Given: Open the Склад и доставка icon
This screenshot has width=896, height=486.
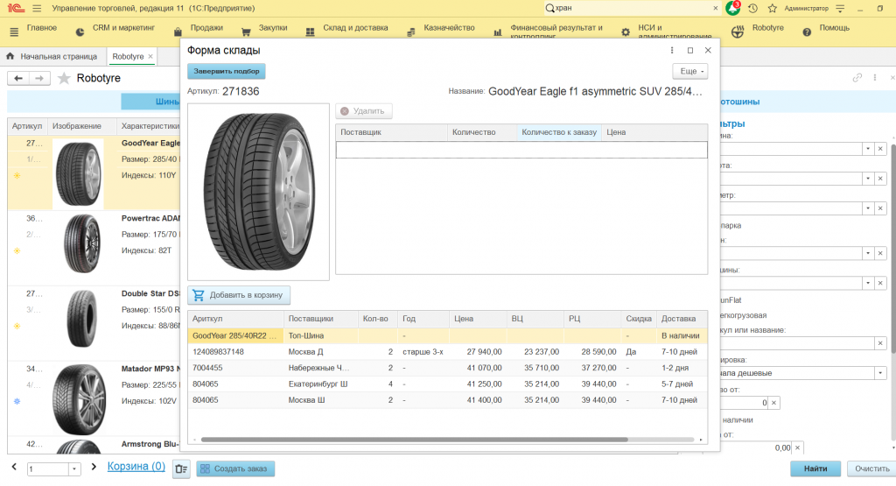Looking at the screenshot, I should tap(311, 32).
